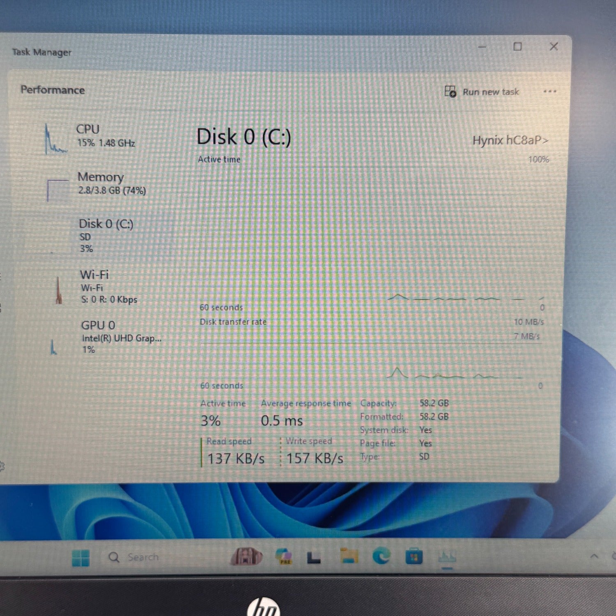Image resolution: width=616 pixels, height=616 pixels.
Task: Expand the hidden system tray icons chevron
Action: [594, 556]
